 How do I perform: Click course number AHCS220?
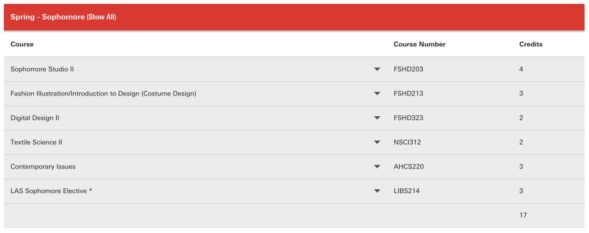(x=408, y=166)
